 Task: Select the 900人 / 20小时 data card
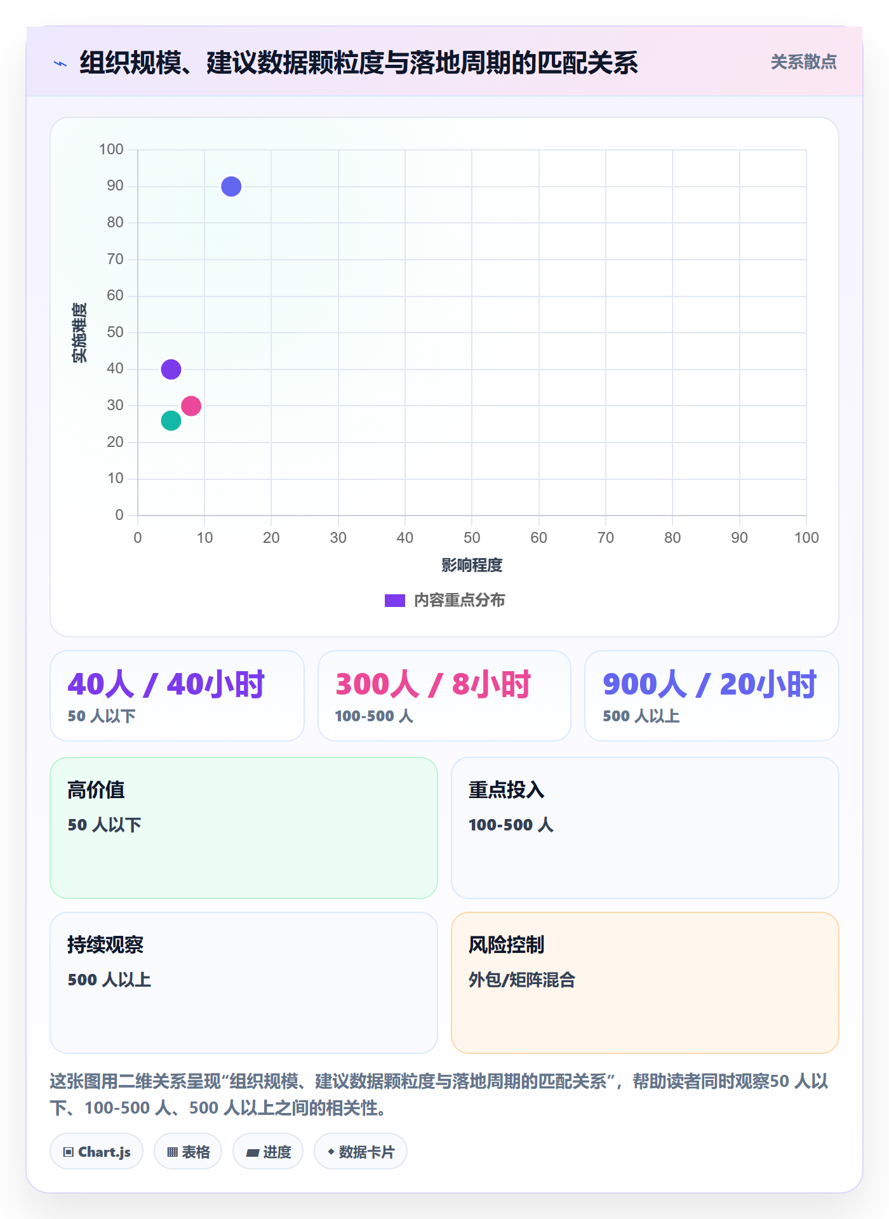click(x=712, y=696)
